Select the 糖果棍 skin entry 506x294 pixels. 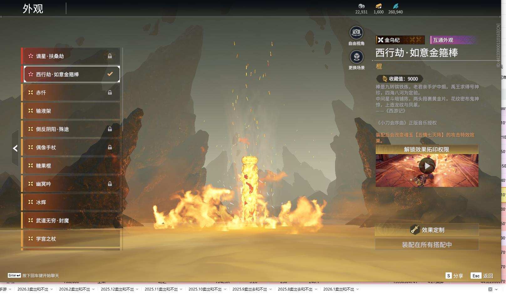tap(70, 166)
